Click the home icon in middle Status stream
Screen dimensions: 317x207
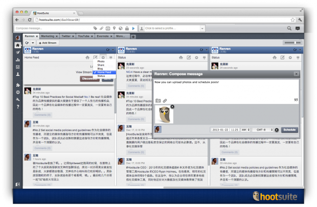pyautogui.click(x=181, y=58)
